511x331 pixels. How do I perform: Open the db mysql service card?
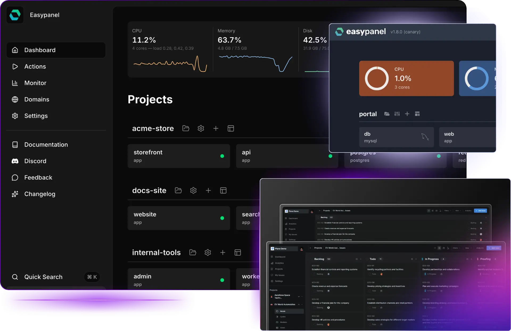(397, 137)
